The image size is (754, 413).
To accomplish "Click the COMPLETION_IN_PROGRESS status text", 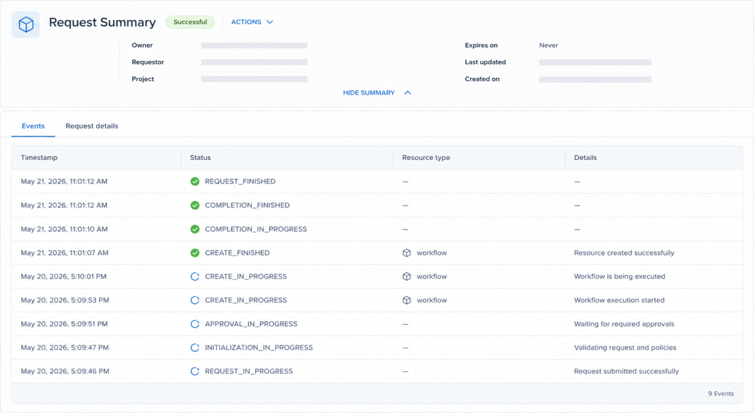I will [256, 229].
